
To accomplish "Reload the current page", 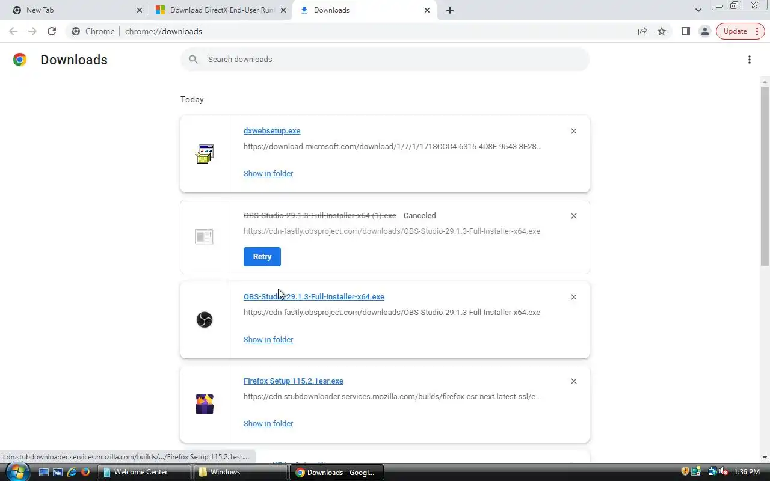I will (52, 31).
